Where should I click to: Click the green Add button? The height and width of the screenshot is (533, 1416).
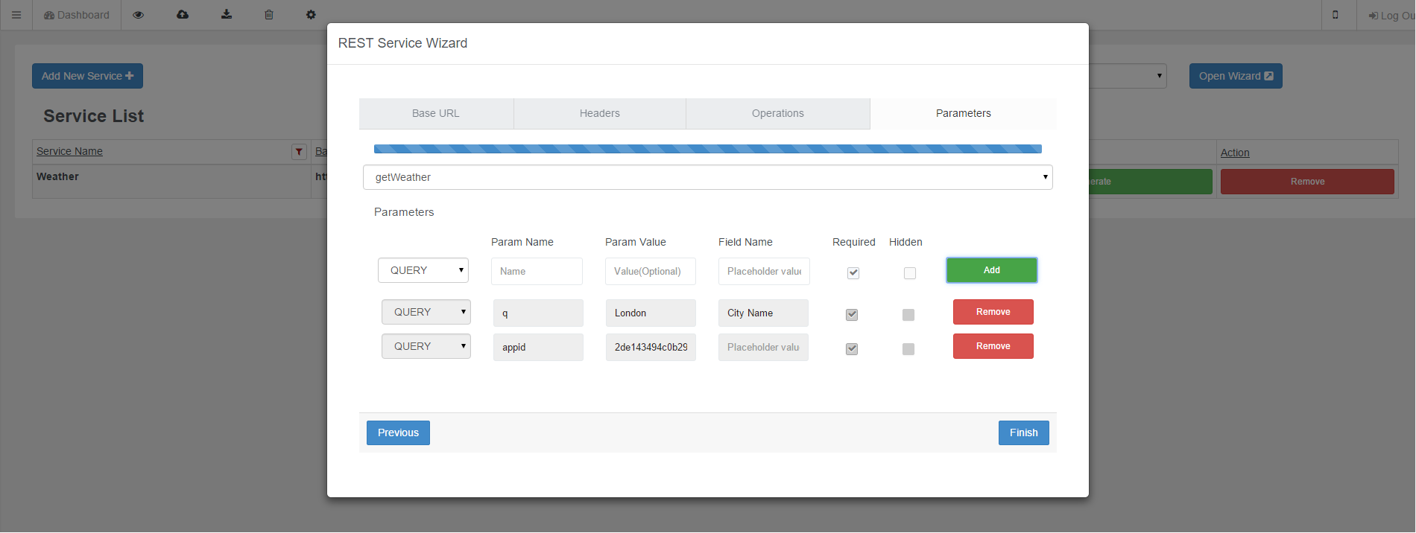click(991, 270)
